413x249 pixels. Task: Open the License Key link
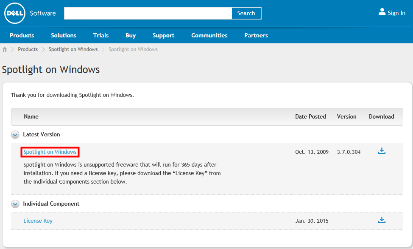pos(38,221)
